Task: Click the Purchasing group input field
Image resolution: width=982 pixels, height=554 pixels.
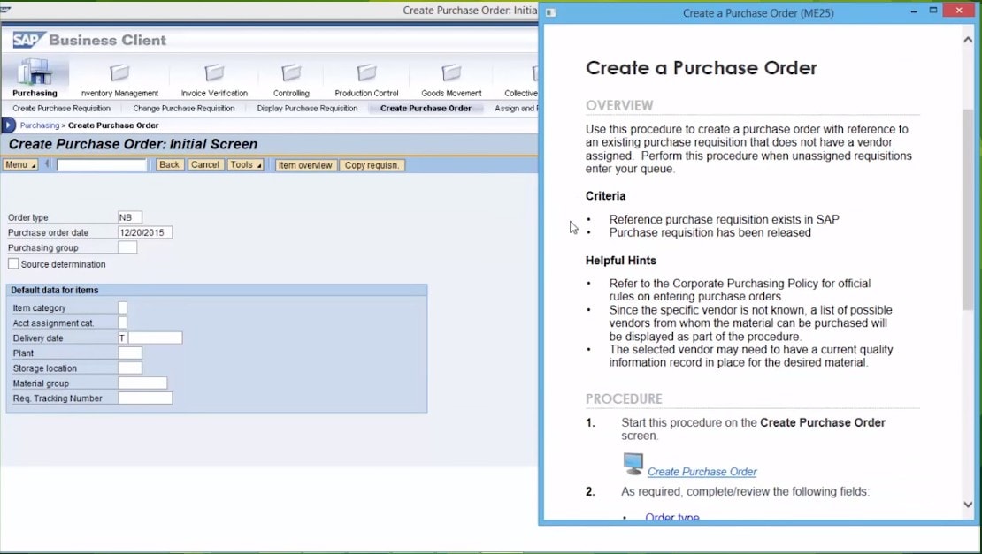Action: pos(127,247)
